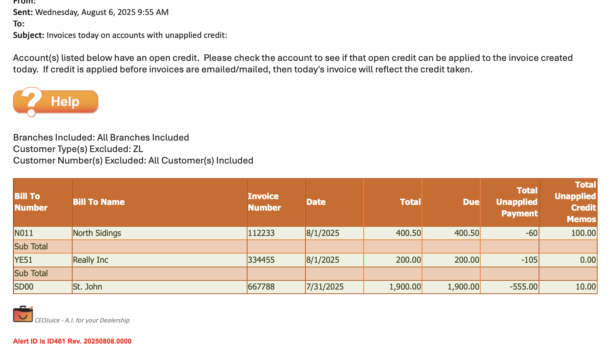This screenshot has height=347, width=613.
Task: Click the Really Inc customer name cell
Action: 160,260
